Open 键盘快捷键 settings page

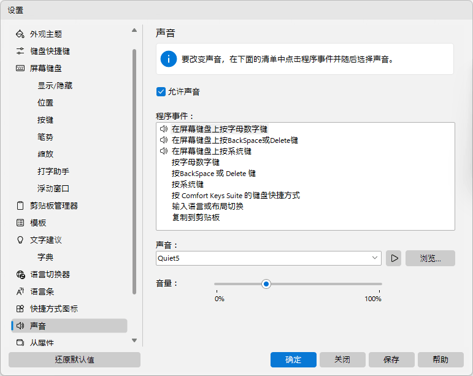[50, 52]
